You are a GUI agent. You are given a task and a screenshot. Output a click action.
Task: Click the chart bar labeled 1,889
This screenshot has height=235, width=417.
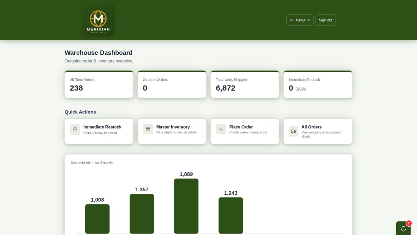point(186,206)
